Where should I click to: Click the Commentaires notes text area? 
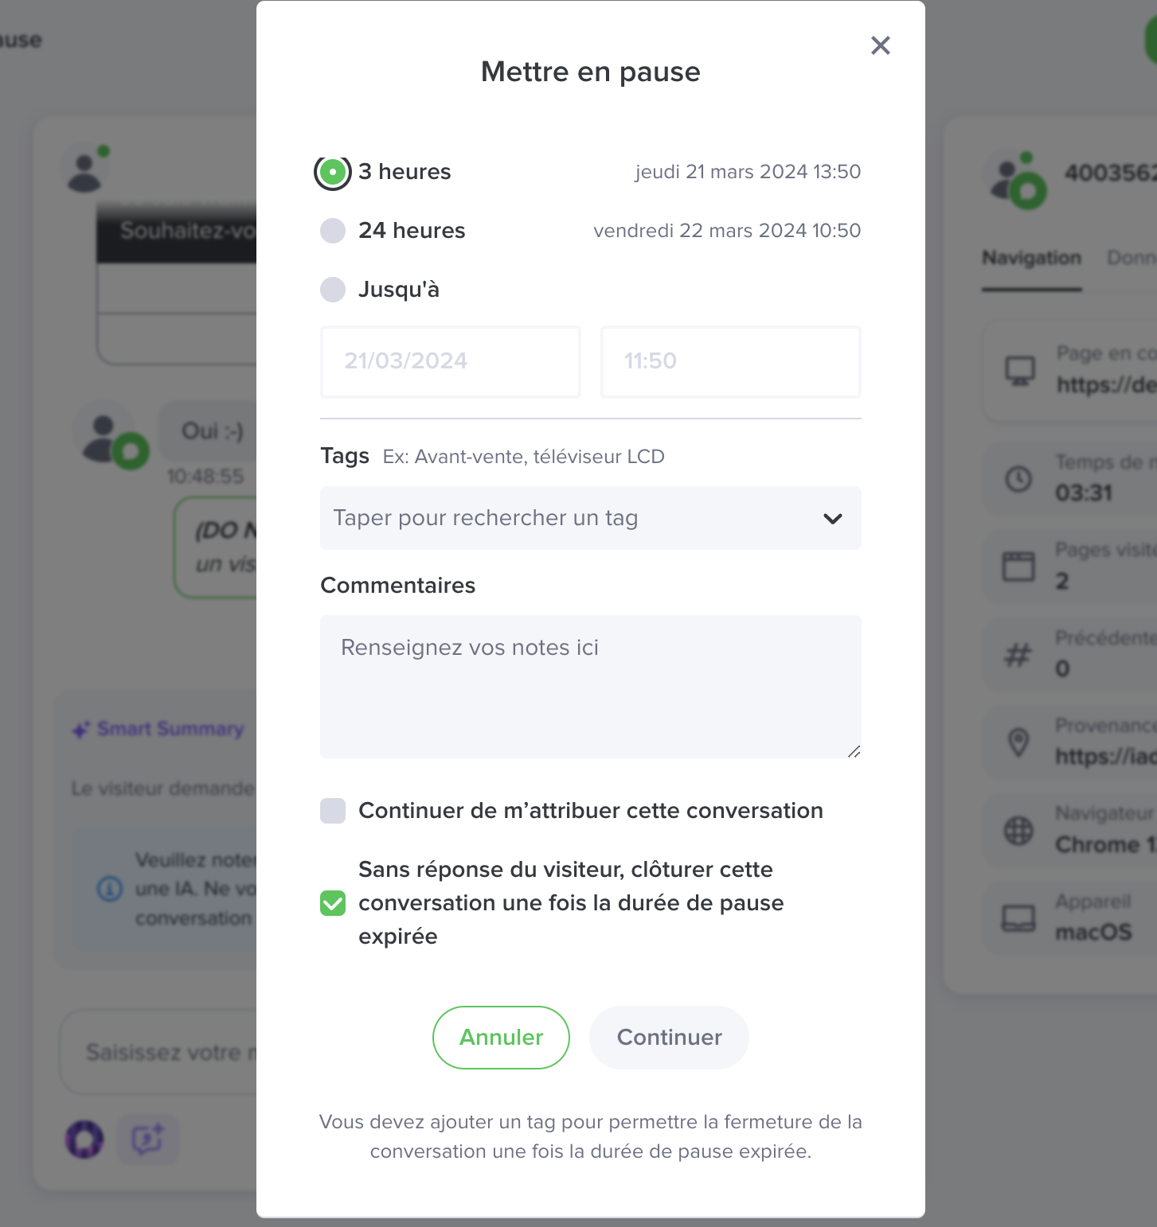(x=590, y=686)
